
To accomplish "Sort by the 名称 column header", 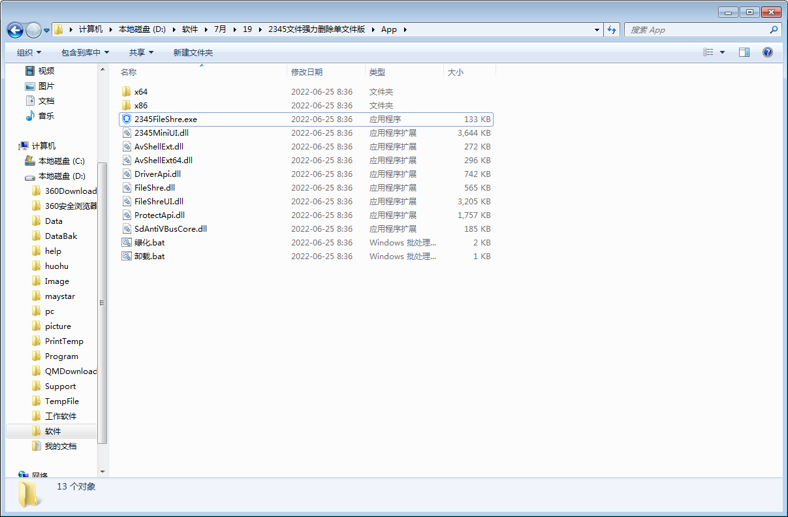I will [129, 72].
